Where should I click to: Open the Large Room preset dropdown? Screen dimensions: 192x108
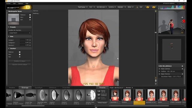pyautogui.click(x=19, y=33)
